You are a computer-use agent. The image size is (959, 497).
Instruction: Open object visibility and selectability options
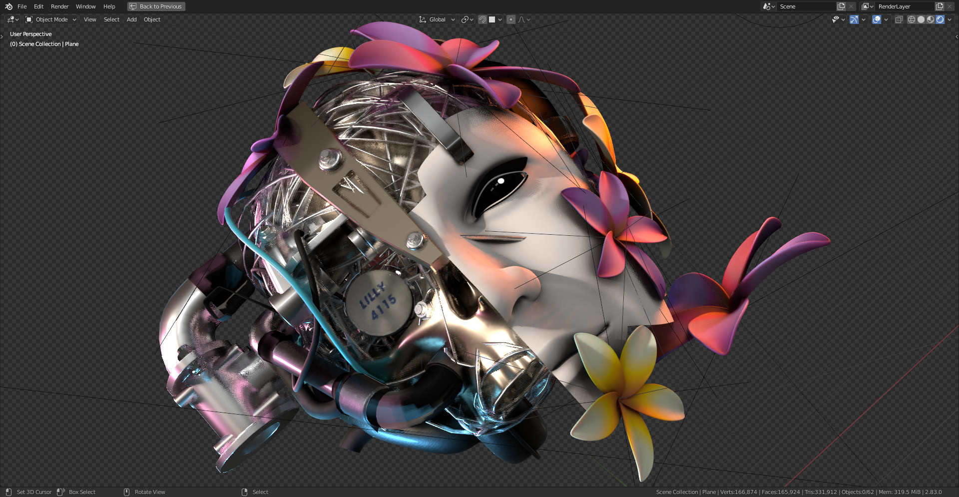(838, 19)
